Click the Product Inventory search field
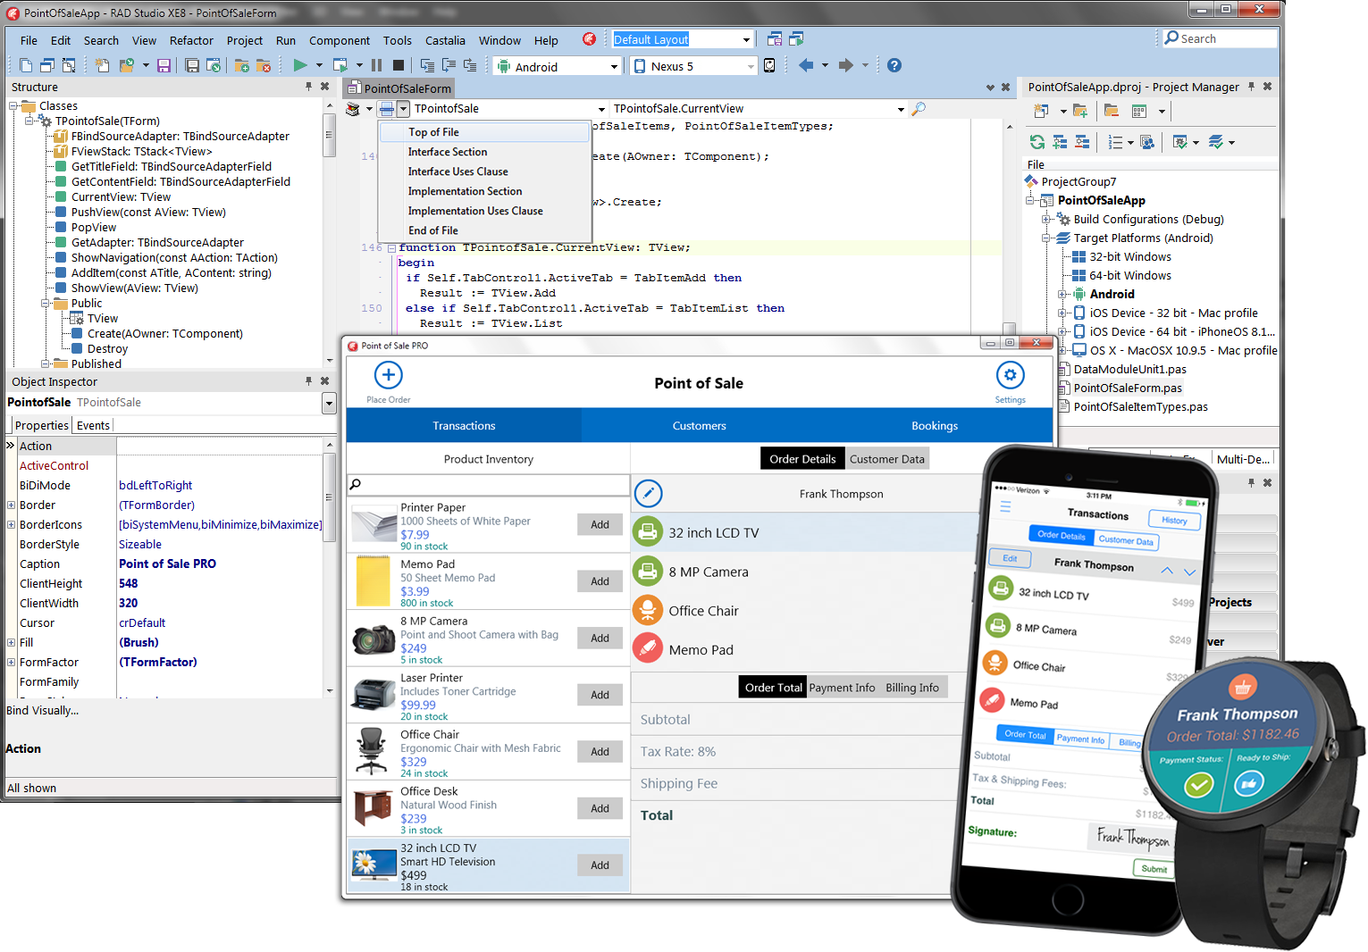 click(488, 484)
